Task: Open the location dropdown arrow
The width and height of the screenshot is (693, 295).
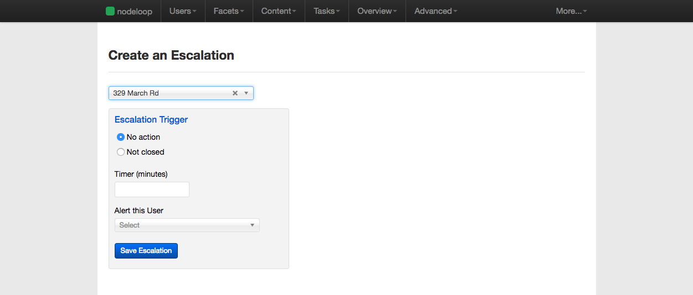Action: pos(247,93)
